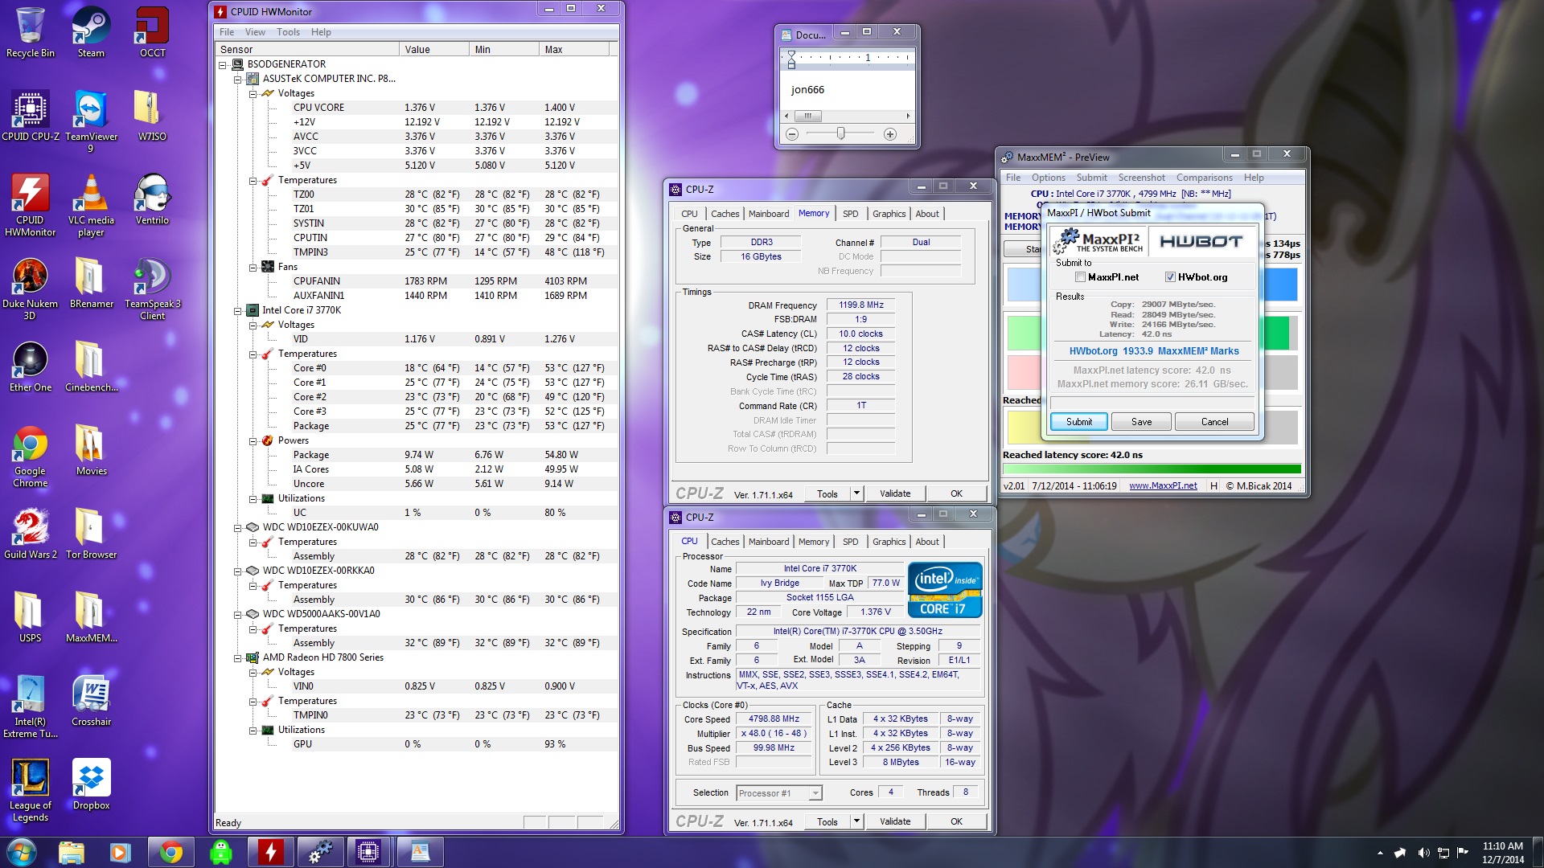Open the Dropbox desktop shortcut

tap(91, 784)
